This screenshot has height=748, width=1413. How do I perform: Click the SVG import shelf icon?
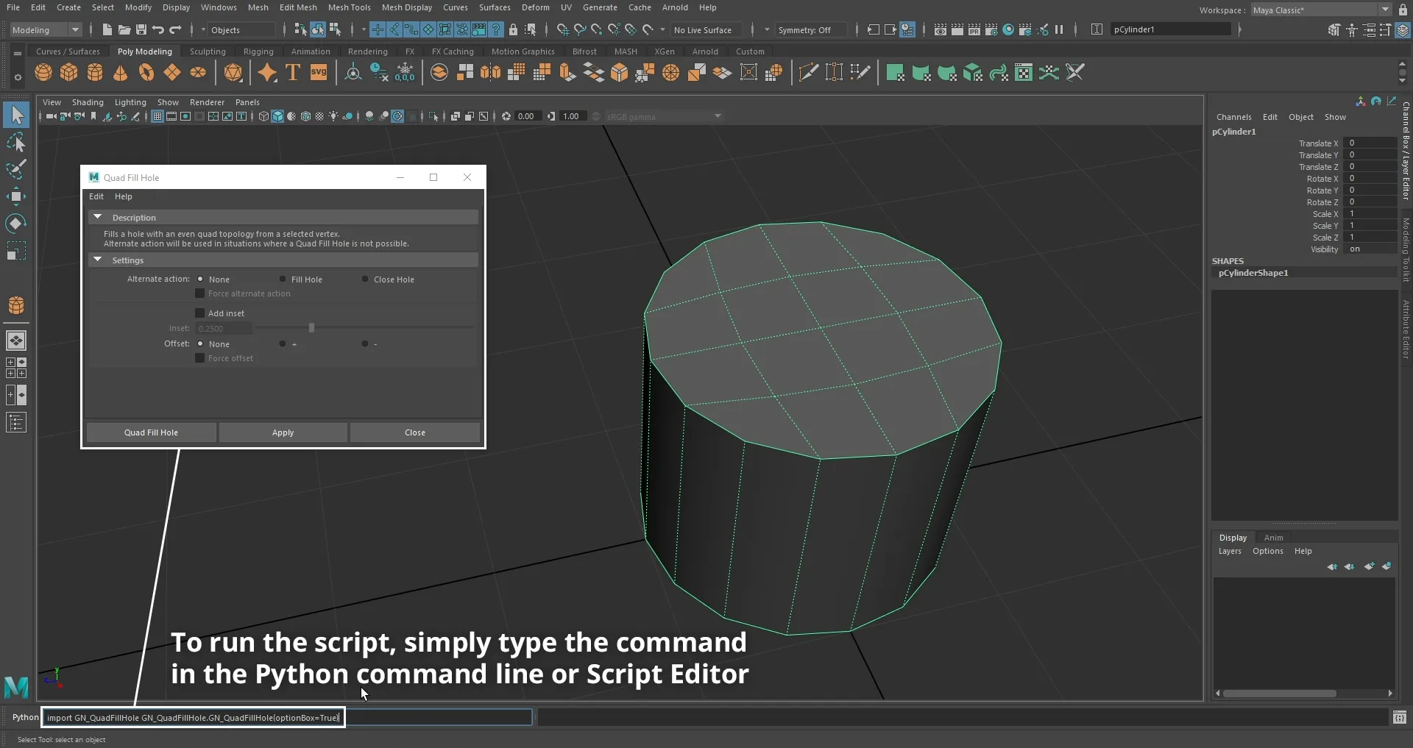319,73
